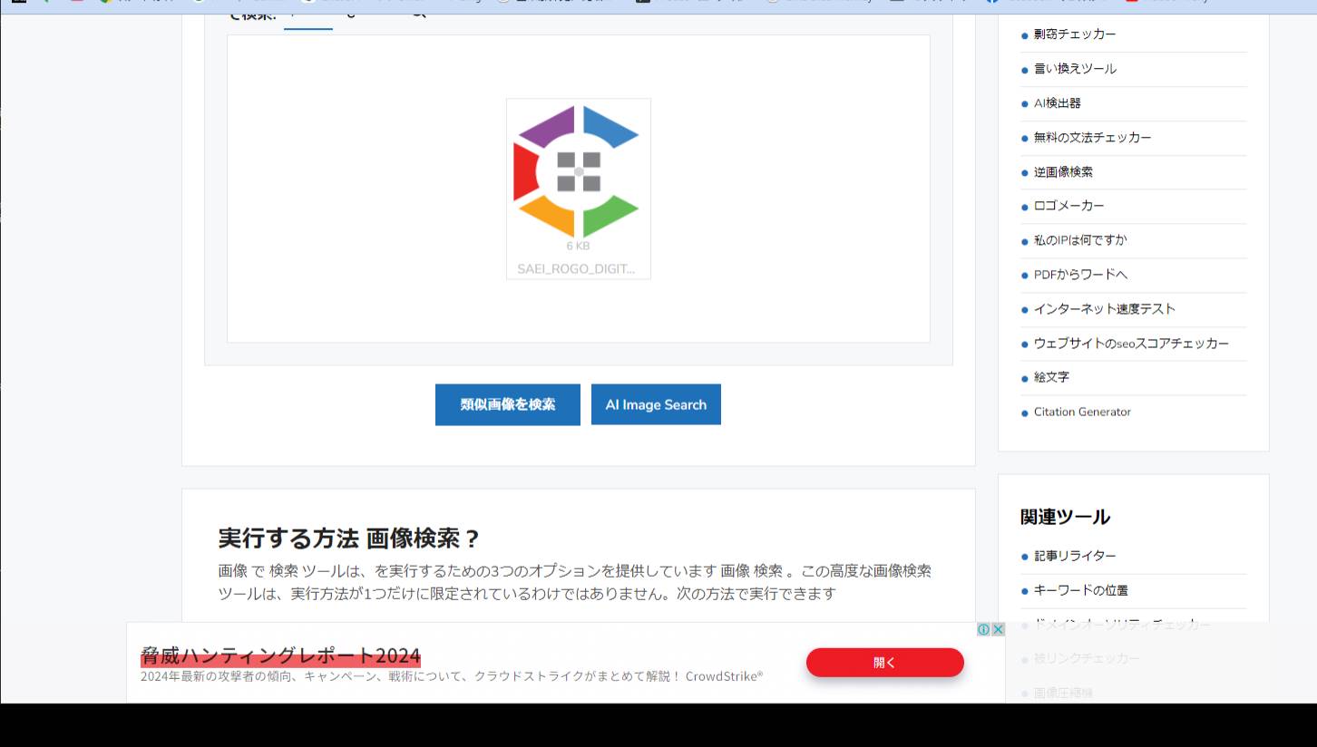1317x747 pixels.
Task: Open the 絵文字 tool link
Action: coord(1051,377)
